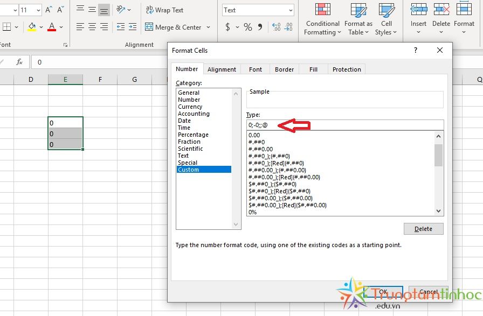
Task: Click the Type format code input field
Action: click(345, 125)
